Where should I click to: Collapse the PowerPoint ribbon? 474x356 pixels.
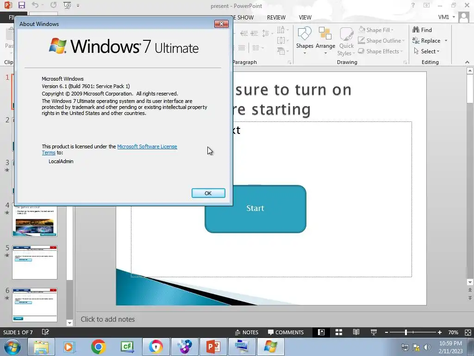[468, 62]
